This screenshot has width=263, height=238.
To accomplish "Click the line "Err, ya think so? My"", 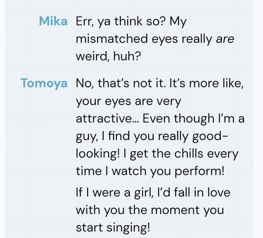I will coord(131,21).
